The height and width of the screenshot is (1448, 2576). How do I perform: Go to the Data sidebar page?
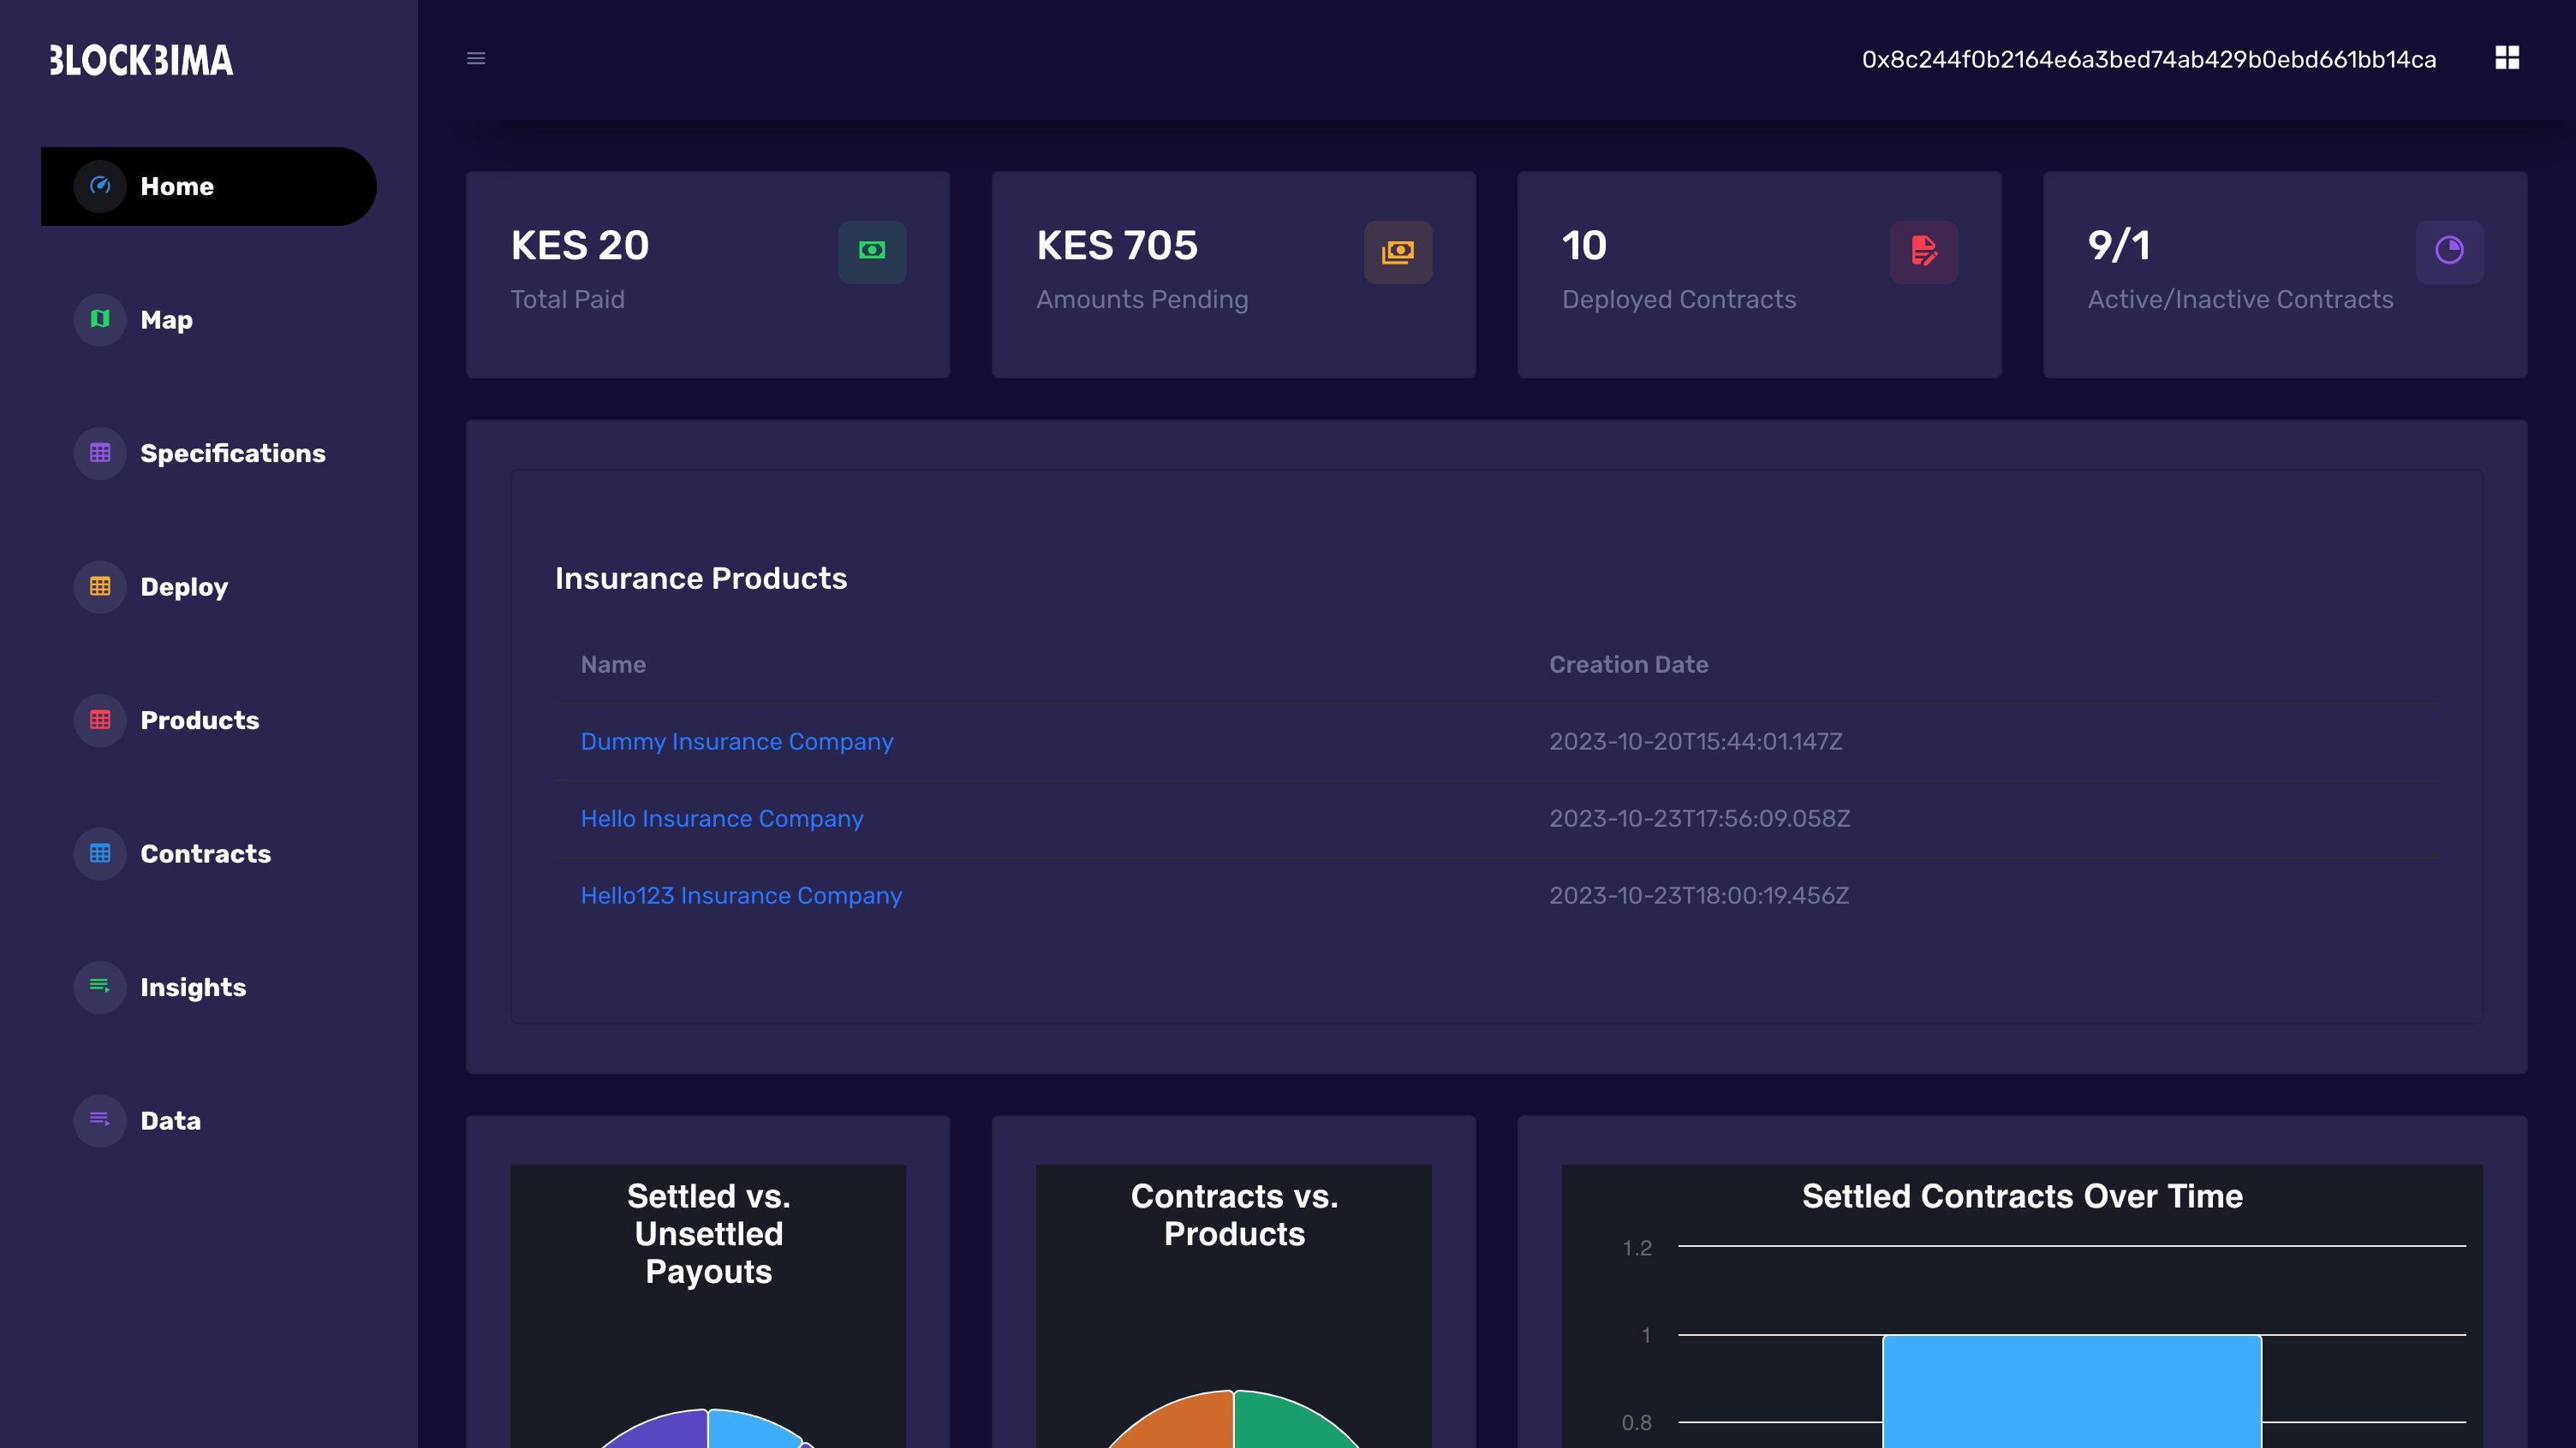click(170, 1121)
